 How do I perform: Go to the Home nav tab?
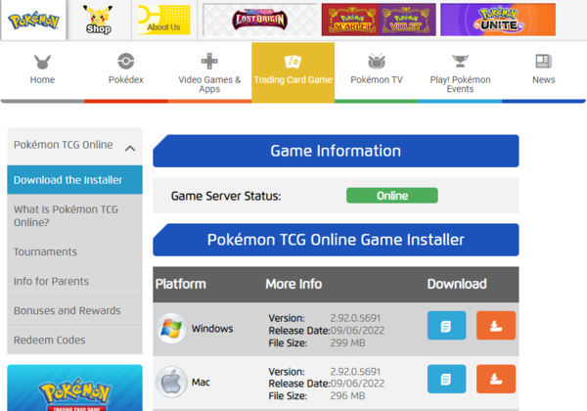42,71
